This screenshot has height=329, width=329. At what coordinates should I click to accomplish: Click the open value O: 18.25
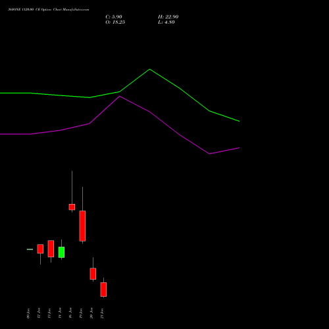pyautogui.click(x=115, y=22)
